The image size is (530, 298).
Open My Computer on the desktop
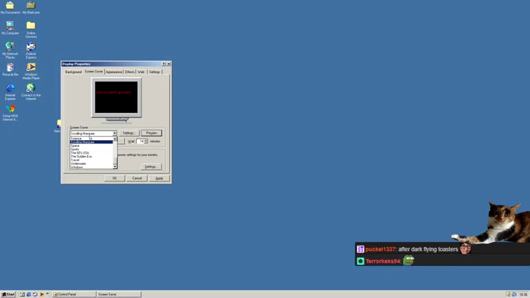tap(10, 26)
